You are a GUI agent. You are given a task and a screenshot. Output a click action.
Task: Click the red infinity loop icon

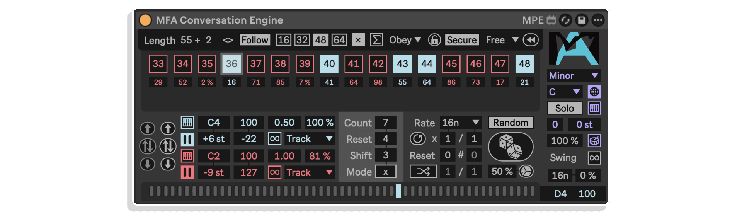[275, 172]
